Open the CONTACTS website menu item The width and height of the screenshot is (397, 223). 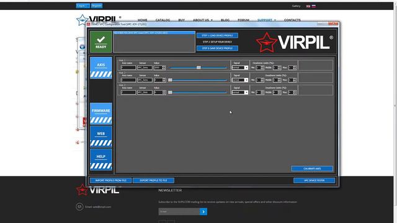(x=292, y=20)
